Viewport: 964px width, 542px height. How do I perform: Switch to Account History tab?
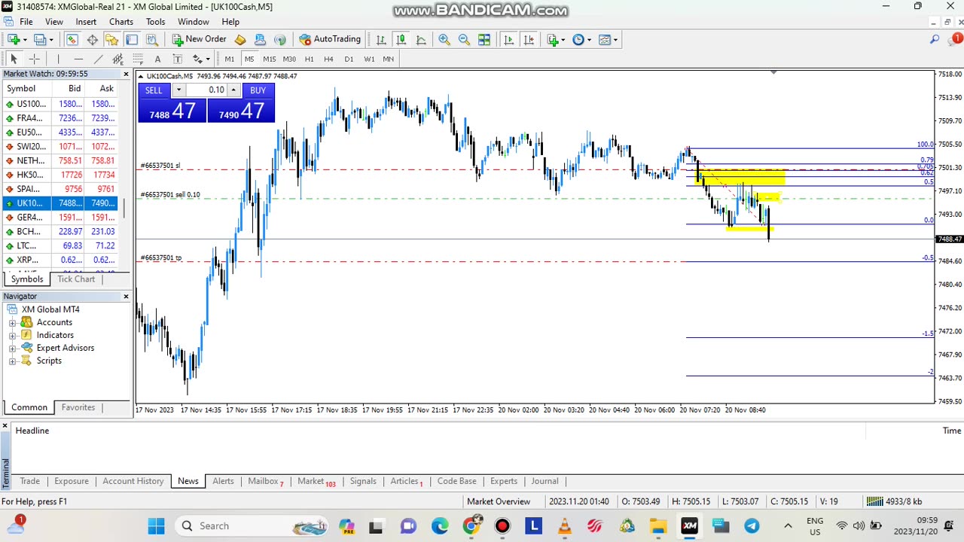pyautogui.click(x=133, y=481)
